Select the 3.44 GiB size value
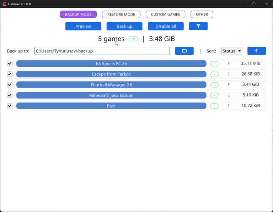This screenshot has height=212, width=273. 251,84
